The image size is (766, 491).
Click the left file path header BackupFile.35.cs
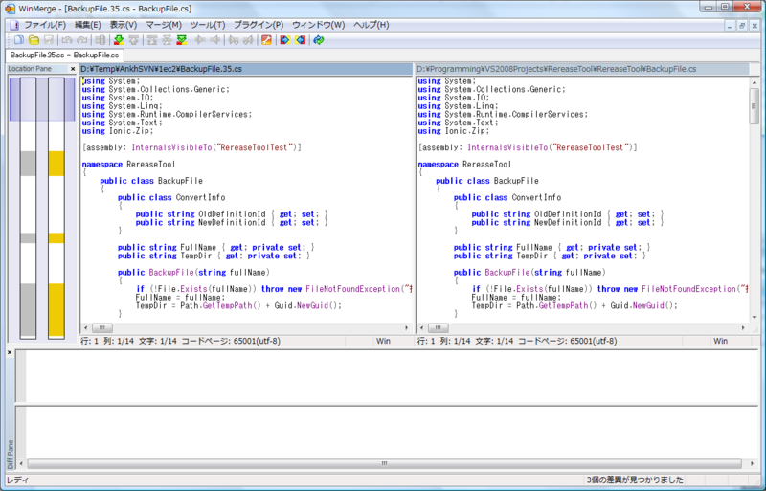pos(246,69)
